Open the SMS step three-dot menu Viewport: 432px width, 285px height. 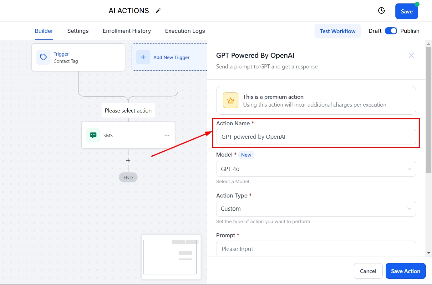coord(167,135)
